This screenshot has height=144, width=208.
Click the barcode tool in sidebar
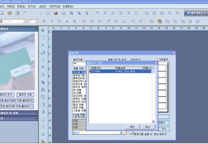[x=43, y=67]
